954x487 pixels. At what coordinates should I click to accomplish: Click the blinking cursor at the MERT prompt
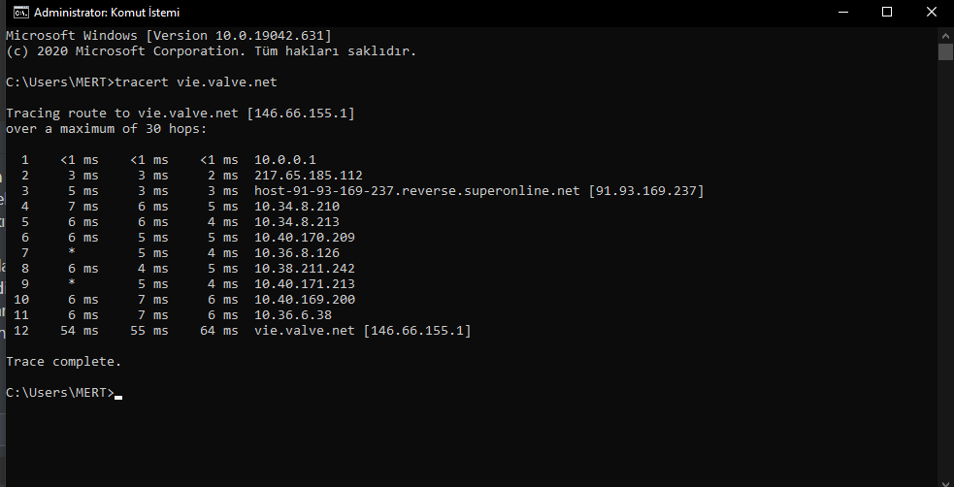pyautogui.click(x=118, y=397)
